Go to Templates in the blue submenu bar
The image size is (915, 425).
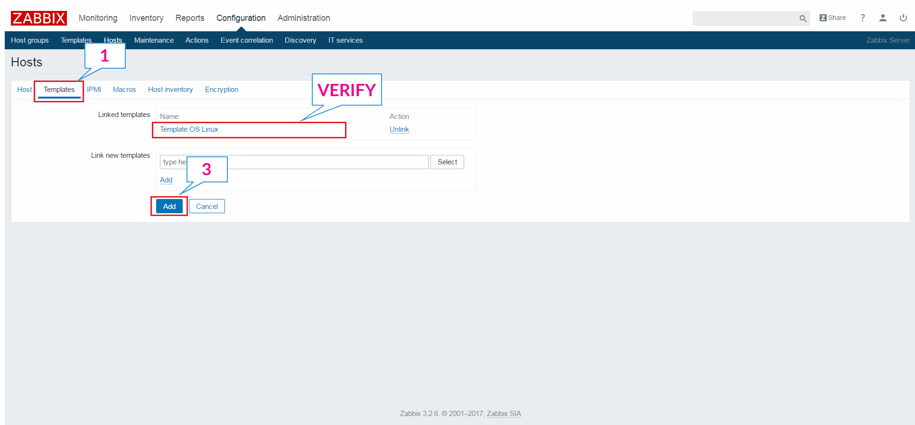[76, 40]
